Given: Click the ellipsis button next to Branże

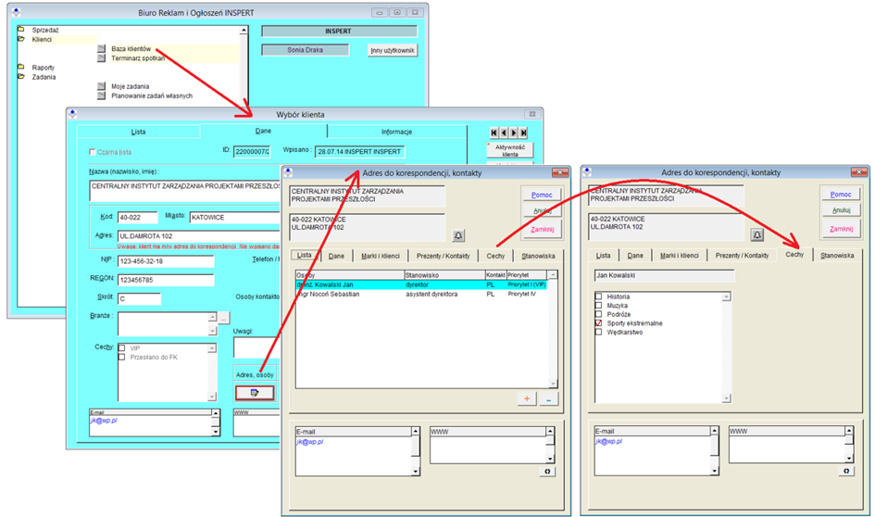Looking at the screenshot, I should [x=224, y=318].
